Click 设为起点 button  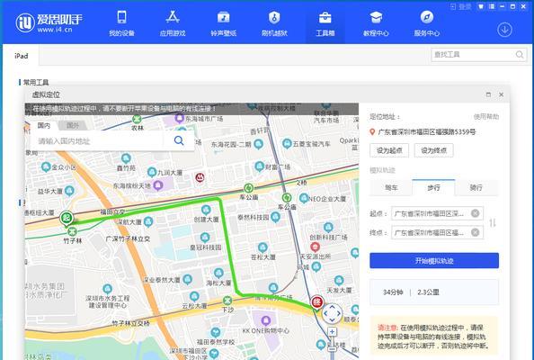(x=389, y=150)
